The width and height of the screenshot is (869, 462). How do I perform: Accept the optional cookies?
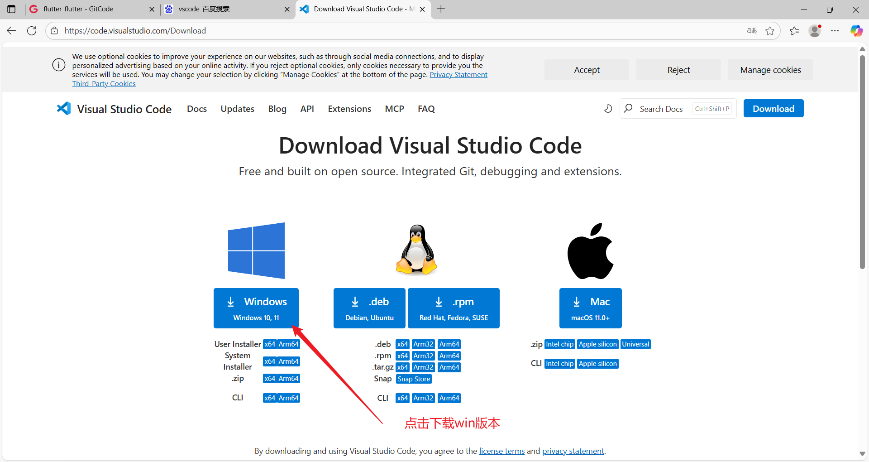(x=587, y=70)
